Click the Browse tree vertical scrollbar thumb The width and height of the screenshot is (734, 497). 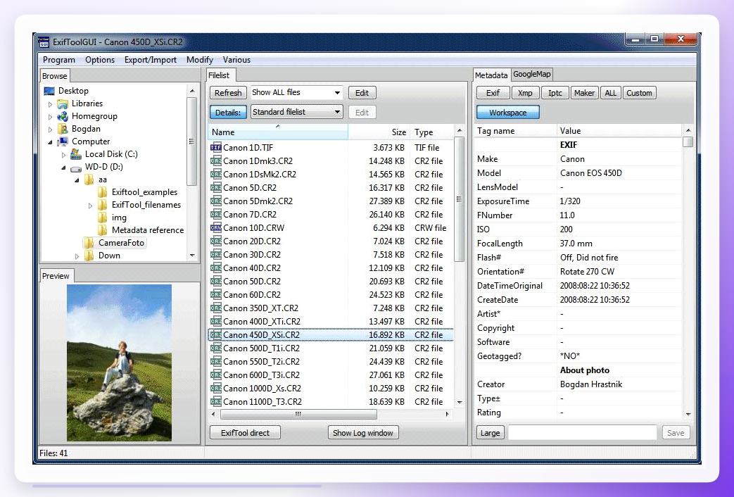click(x=191, y=141)
